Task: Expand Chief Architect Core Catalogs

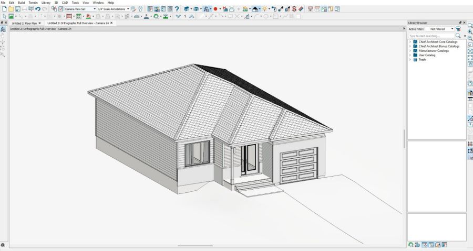Action: point(410,41)
